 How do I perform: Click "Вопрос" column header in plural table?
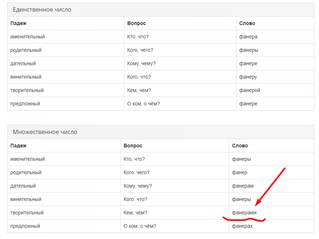click(133, 146)
